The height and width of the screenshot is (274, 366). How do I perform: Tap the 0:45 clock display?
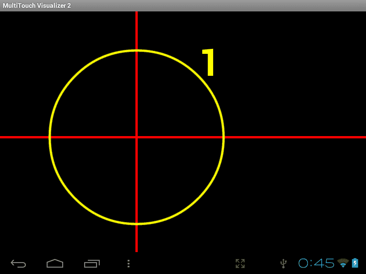[x=316, y=263]
